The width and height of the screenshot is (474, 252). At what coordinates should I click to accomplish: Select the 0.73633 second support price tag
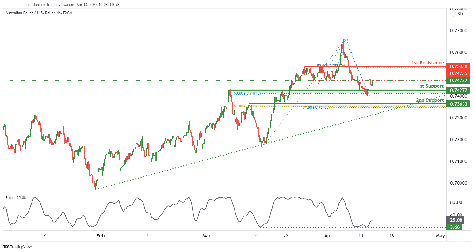click(458, 104)
